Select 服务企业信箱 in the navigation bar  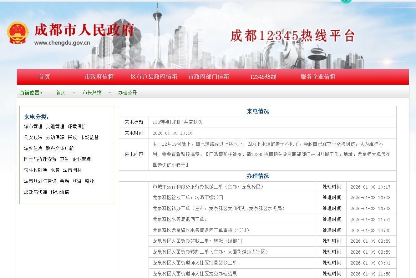tap(318, 77)
